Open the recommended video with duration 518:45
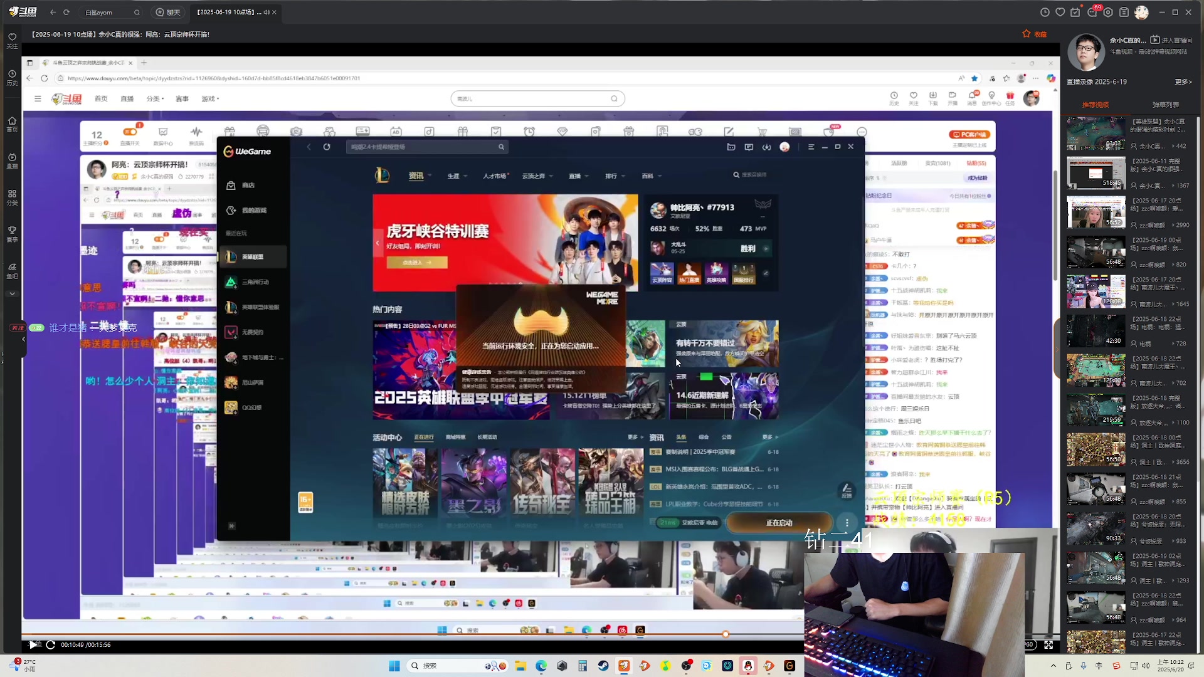This screenshot has height=677, width=1204. 1096,172
